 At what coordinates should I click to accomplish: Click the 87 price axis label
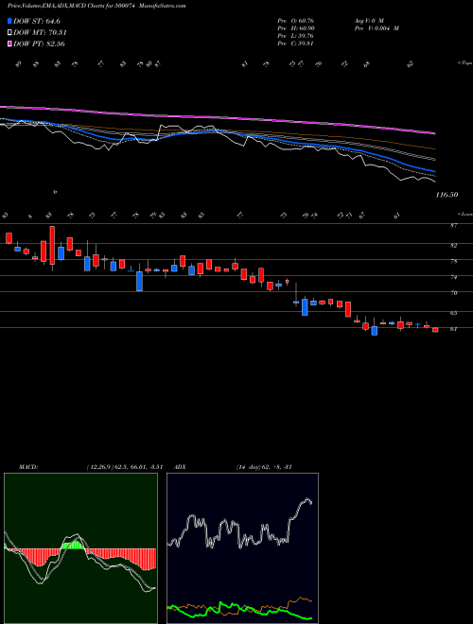454,226
